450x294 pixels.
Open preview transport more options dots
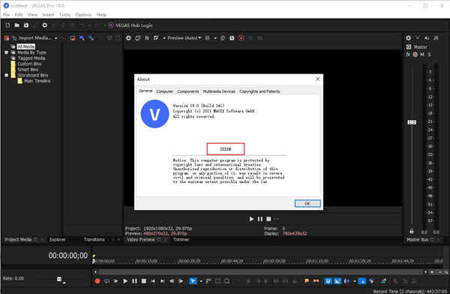point(276,219)
